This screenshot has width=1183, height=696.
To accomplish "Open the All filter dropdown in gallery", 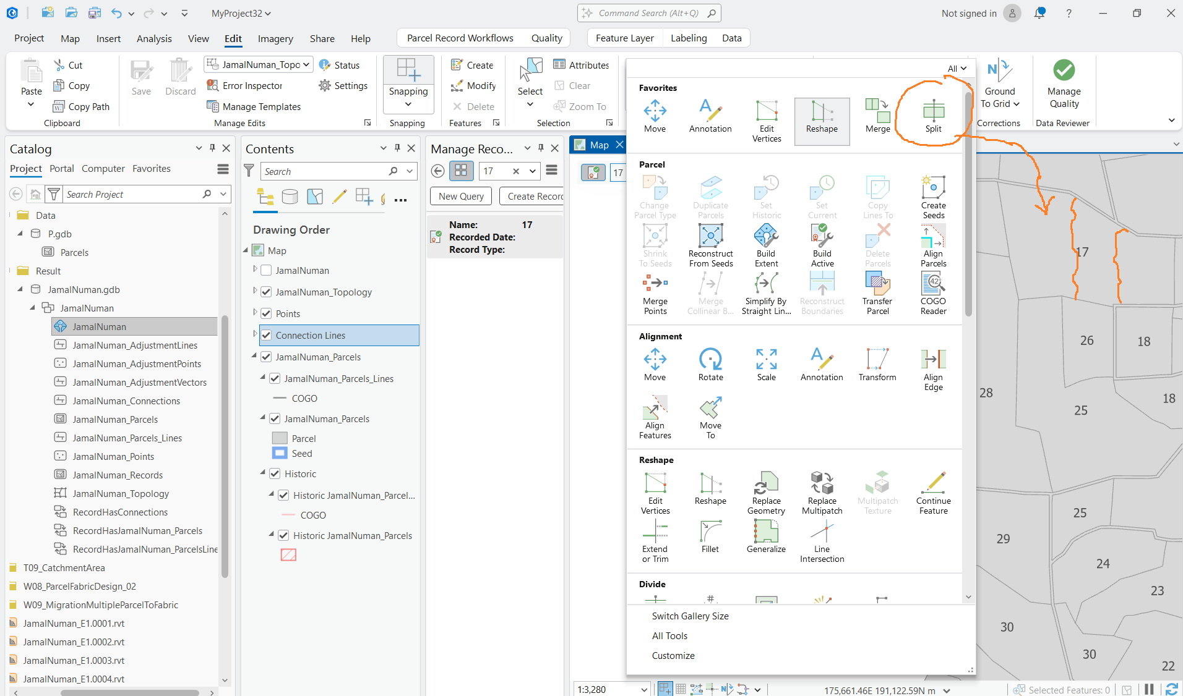I will click(957, 69).
